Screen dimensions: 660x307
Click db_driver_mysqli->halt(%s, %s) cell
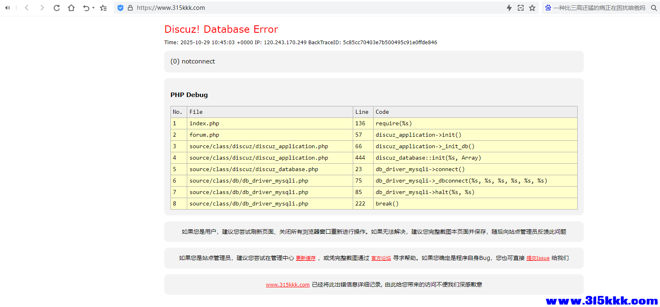tap(475, 192)
